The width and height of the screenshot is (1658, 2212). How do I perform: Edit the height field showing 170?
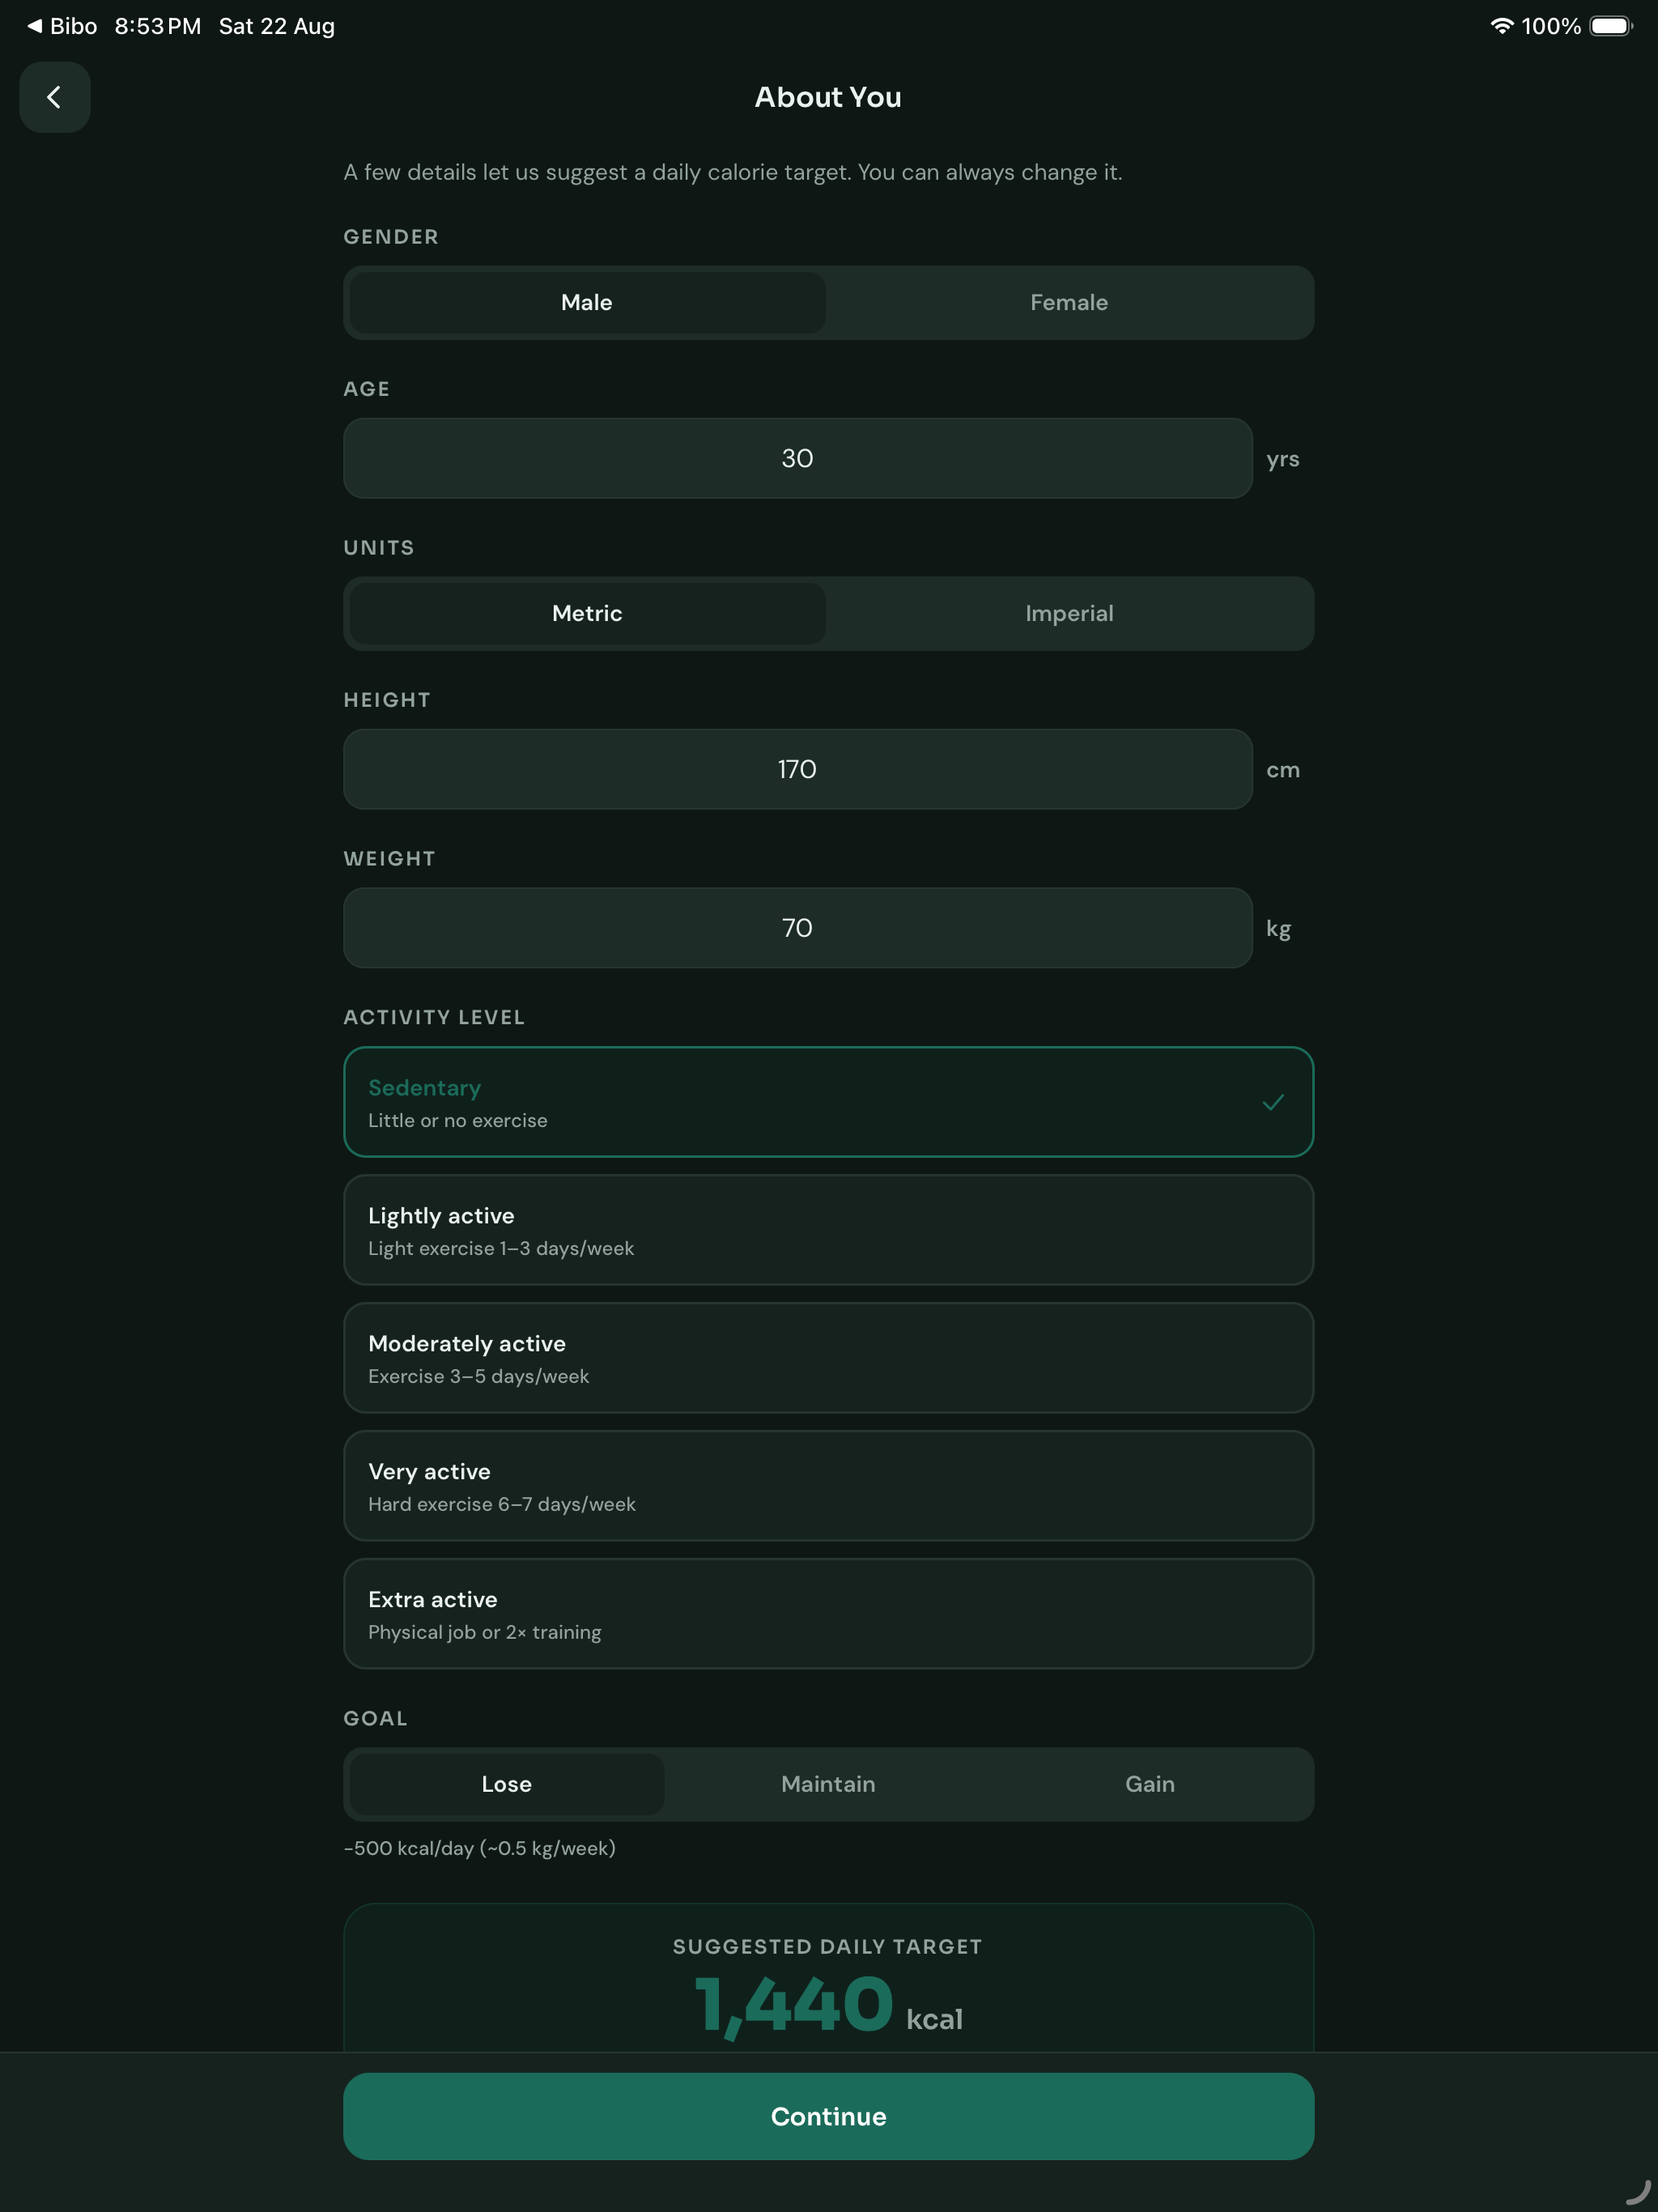coord(798,769)
